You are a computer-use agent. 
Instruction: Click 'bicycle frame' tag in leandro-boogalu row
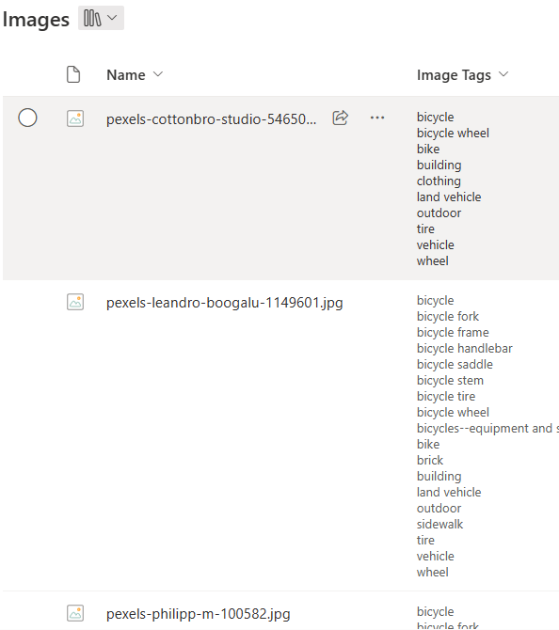453,333
